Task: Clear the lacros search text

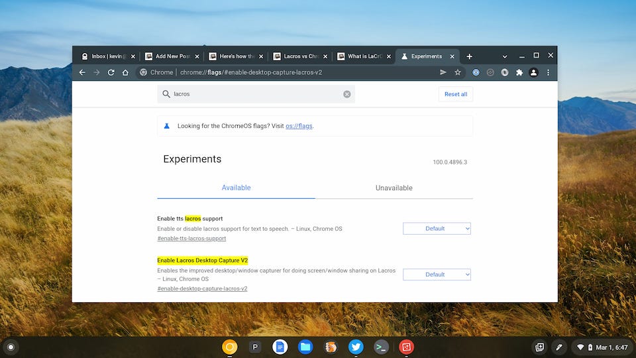Action: [x=346, y=94]
